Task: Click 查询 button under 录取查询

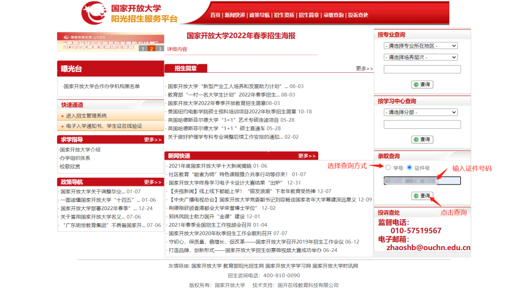Action: click(422, 196)
